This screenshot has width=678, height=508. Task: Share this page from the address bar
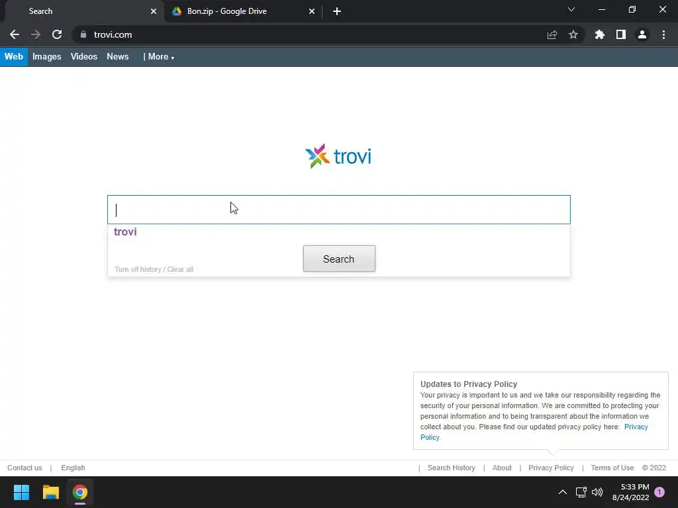[552, 34]
